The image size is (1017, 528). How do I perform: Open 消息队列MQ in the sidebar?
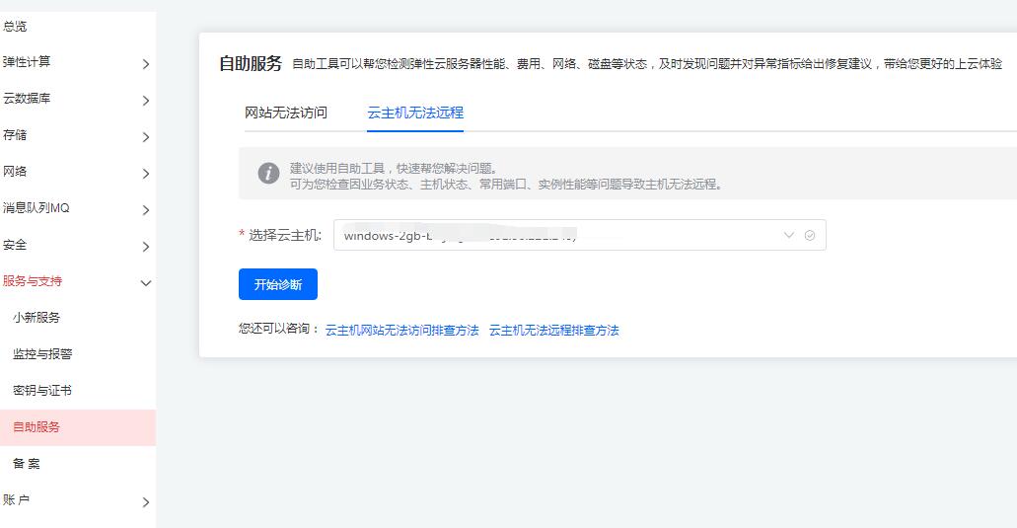point(36,207)
